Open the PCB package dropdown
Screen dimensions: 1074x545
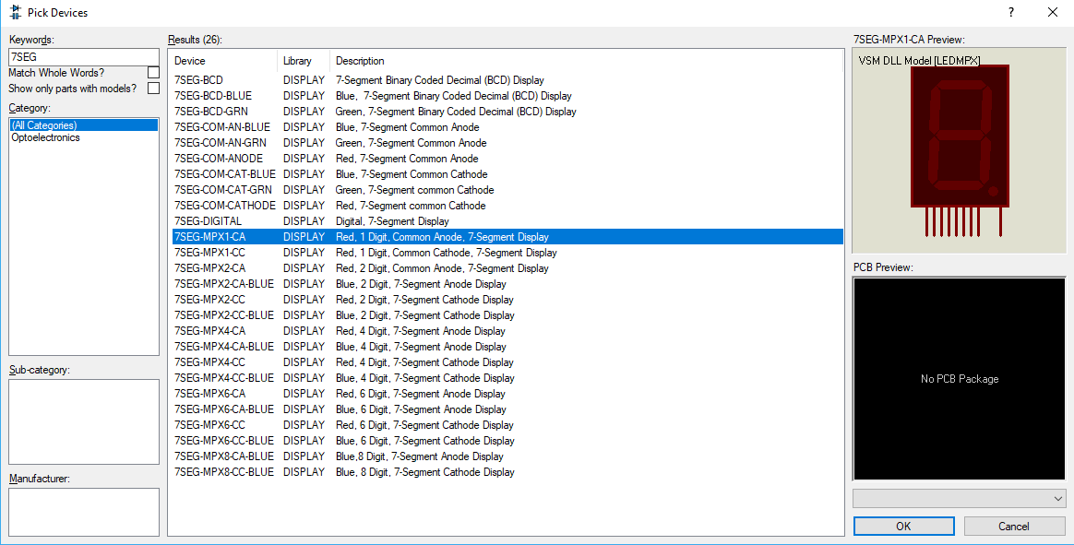(x=960, y=499)
